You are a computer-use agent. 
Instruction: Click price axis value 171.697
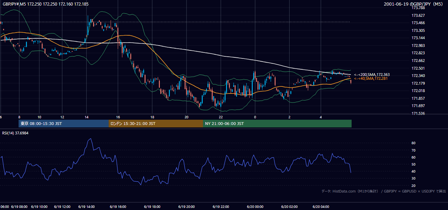click(418, 106)
